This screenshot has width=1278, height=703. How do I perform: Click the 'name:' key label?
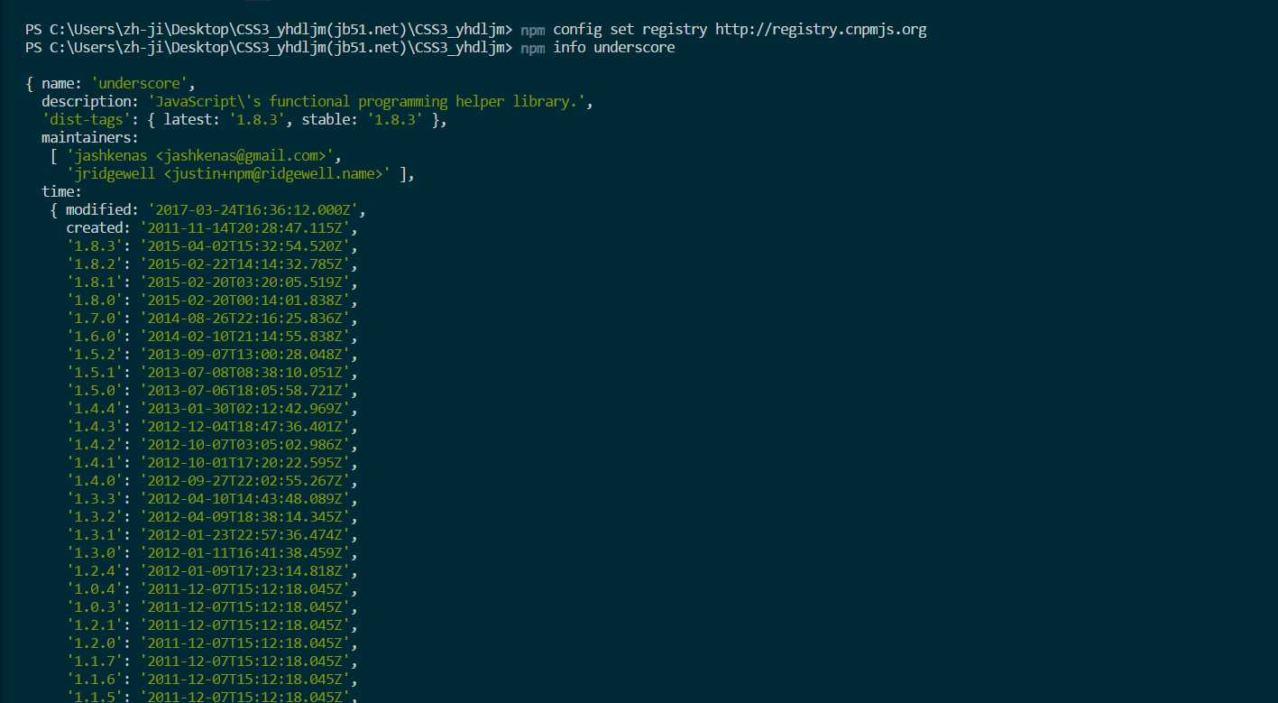pos(62,84)
